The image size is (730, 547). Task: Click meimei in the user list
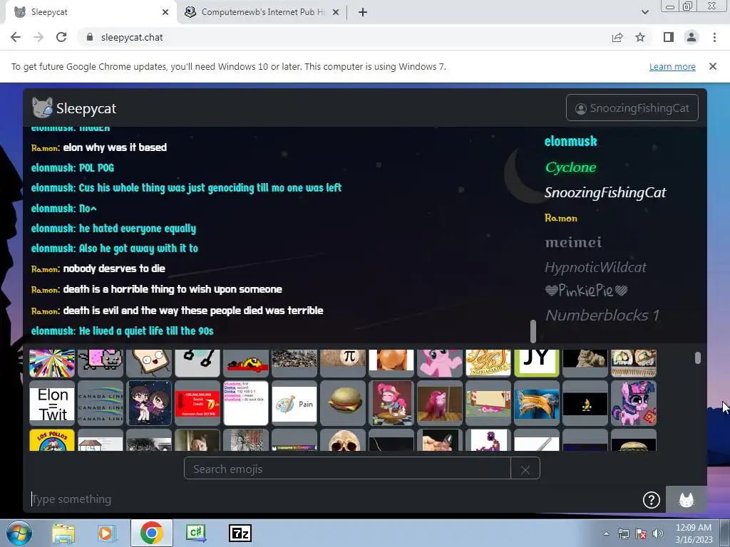click(x=573, y=242)
